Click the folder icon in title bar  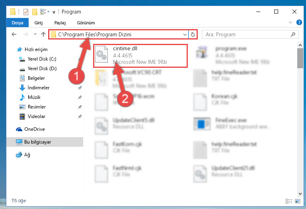(x=13, y=12)
